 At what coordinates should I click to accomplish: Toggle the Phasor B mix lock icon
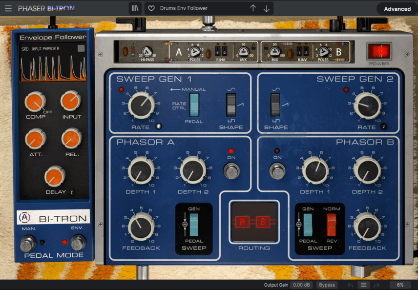pos(266,47)
